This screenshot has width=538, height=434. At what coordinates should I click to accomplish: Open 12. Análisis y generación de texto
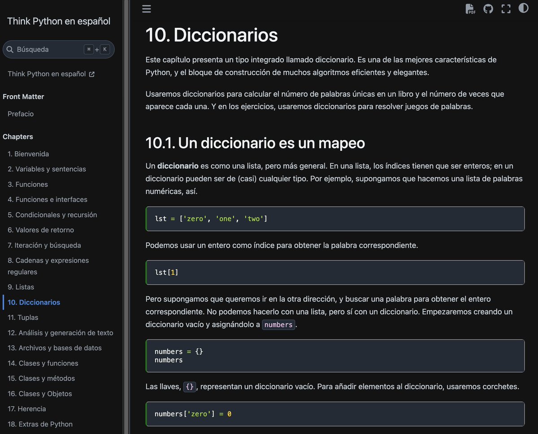point(61,333)
